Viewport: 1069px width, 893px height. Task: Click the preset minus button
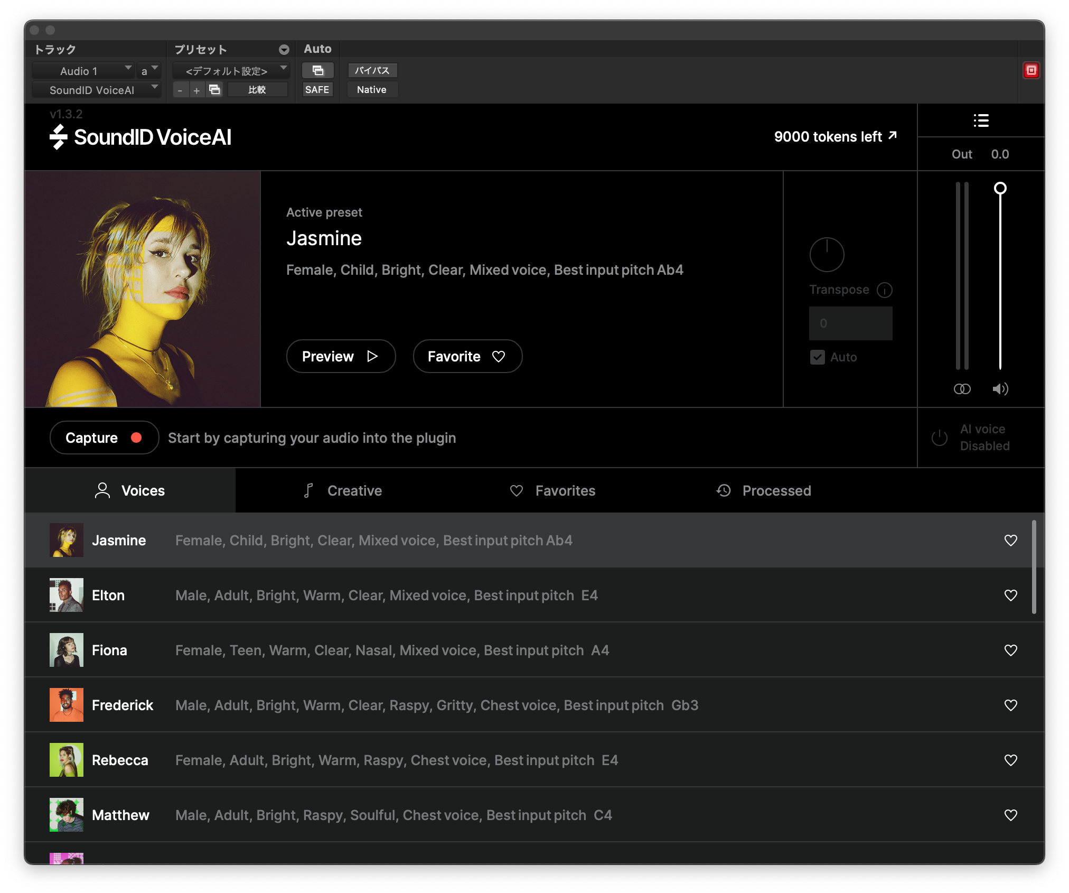tap(180, 90)
